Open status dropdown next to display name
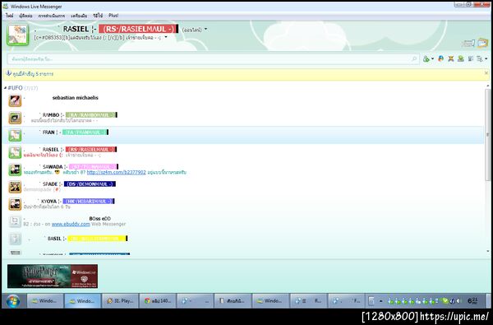Screen dimensions: 493x325 point(205,30)
